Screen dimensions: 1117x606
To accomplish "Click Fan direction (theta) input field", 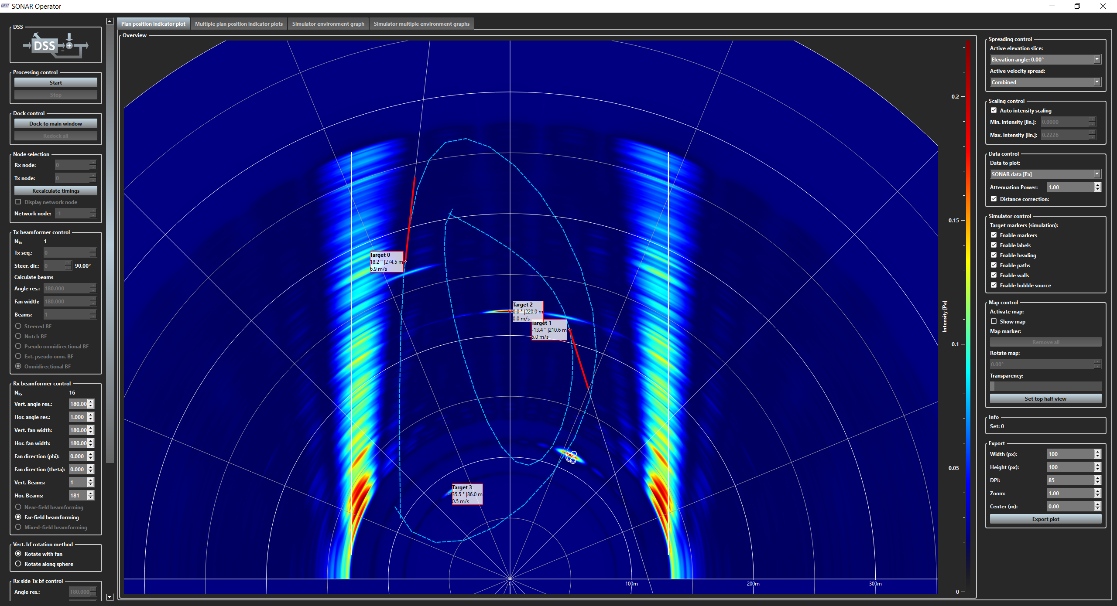I will [78, 470].
